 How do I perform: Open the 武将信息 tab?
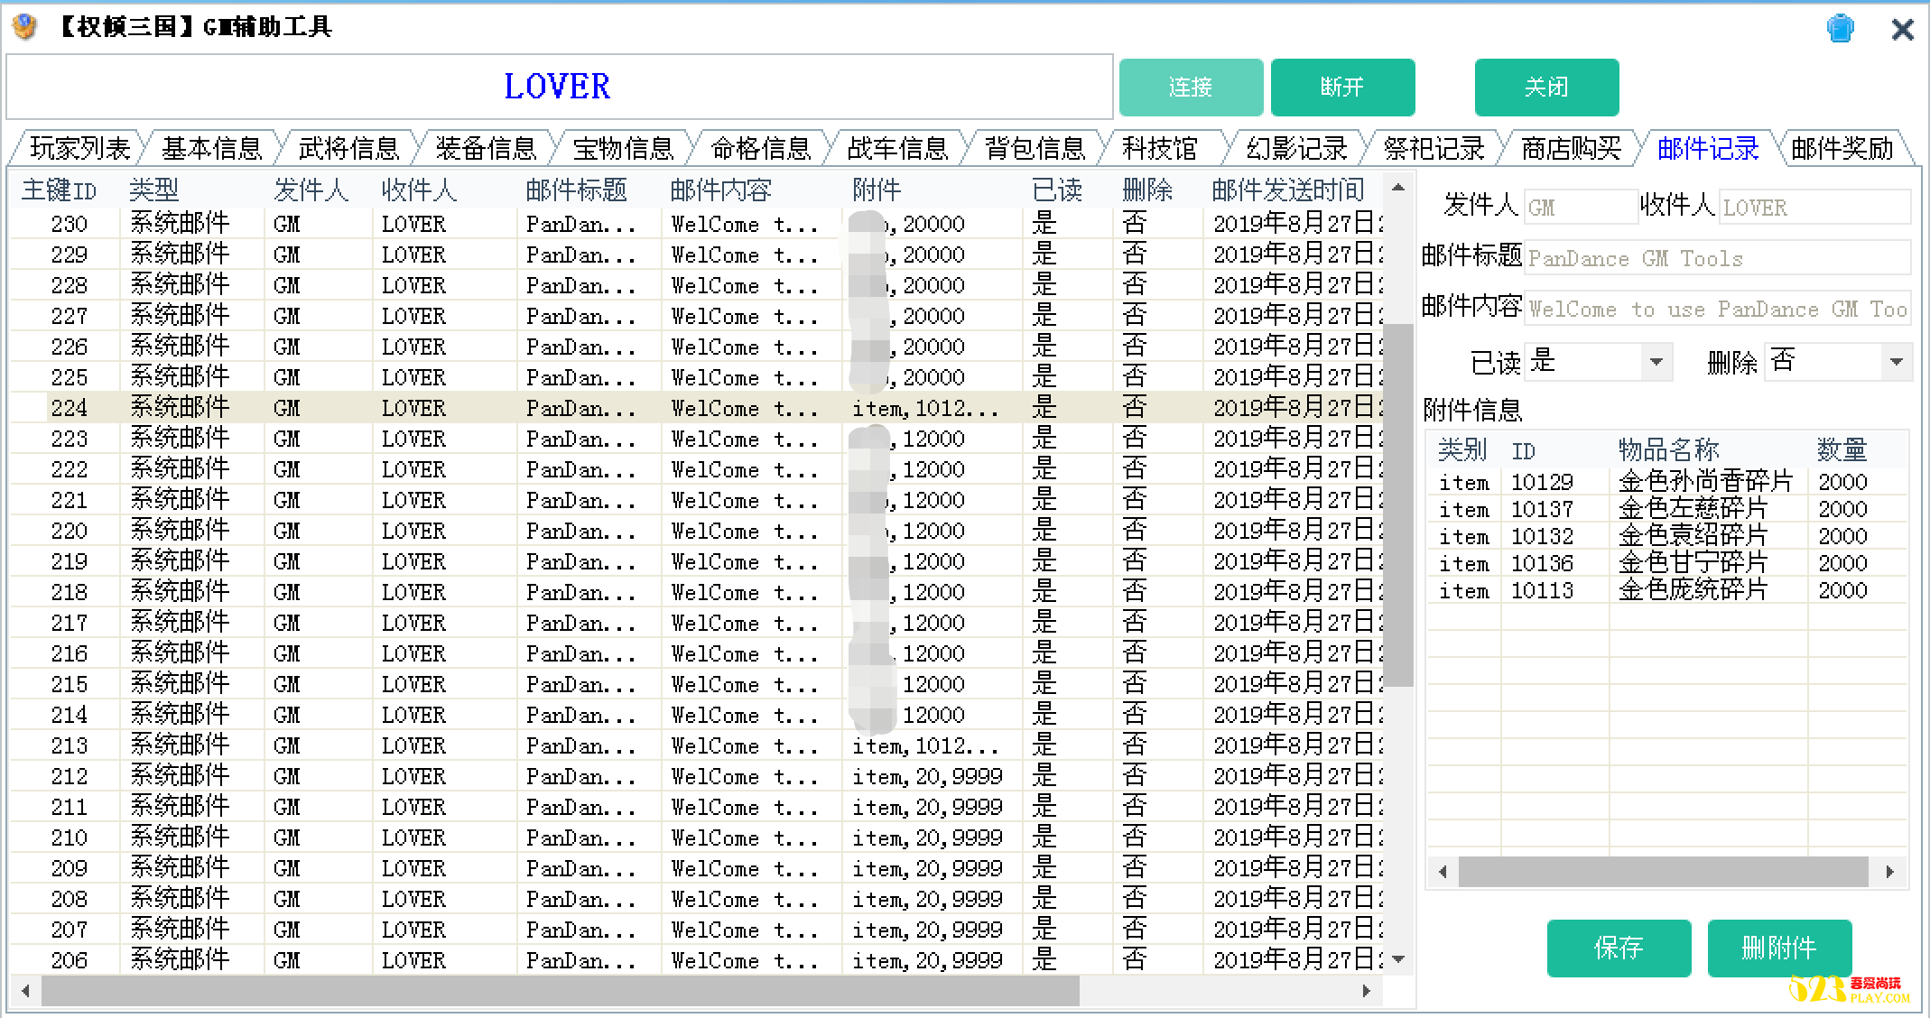348,148
